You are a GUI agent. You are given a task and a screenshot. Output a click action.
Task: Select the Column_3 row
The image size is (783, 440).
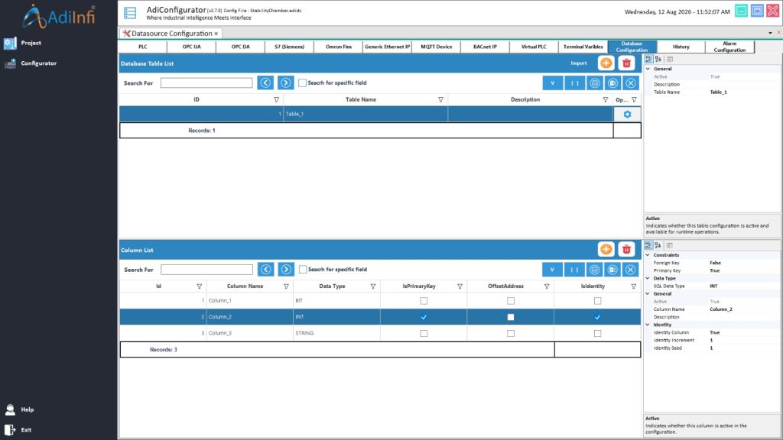click(x=380, y=333)
